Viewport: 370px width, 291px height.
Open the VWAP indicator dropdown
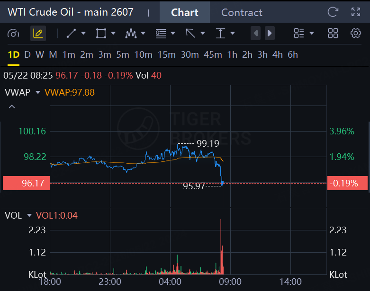(x=38, y=92)
